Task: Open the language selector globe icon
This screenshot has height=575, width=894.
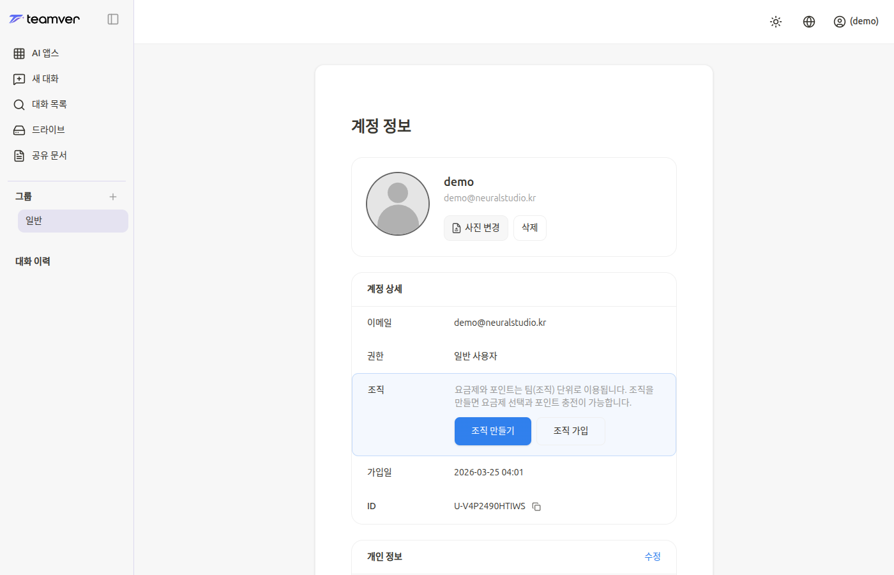Action: point(808,21)
